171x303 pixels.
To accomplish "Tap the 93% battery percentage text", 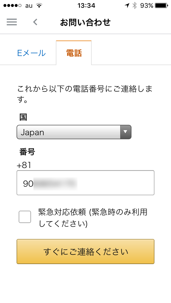I will (x=147, y=6).
